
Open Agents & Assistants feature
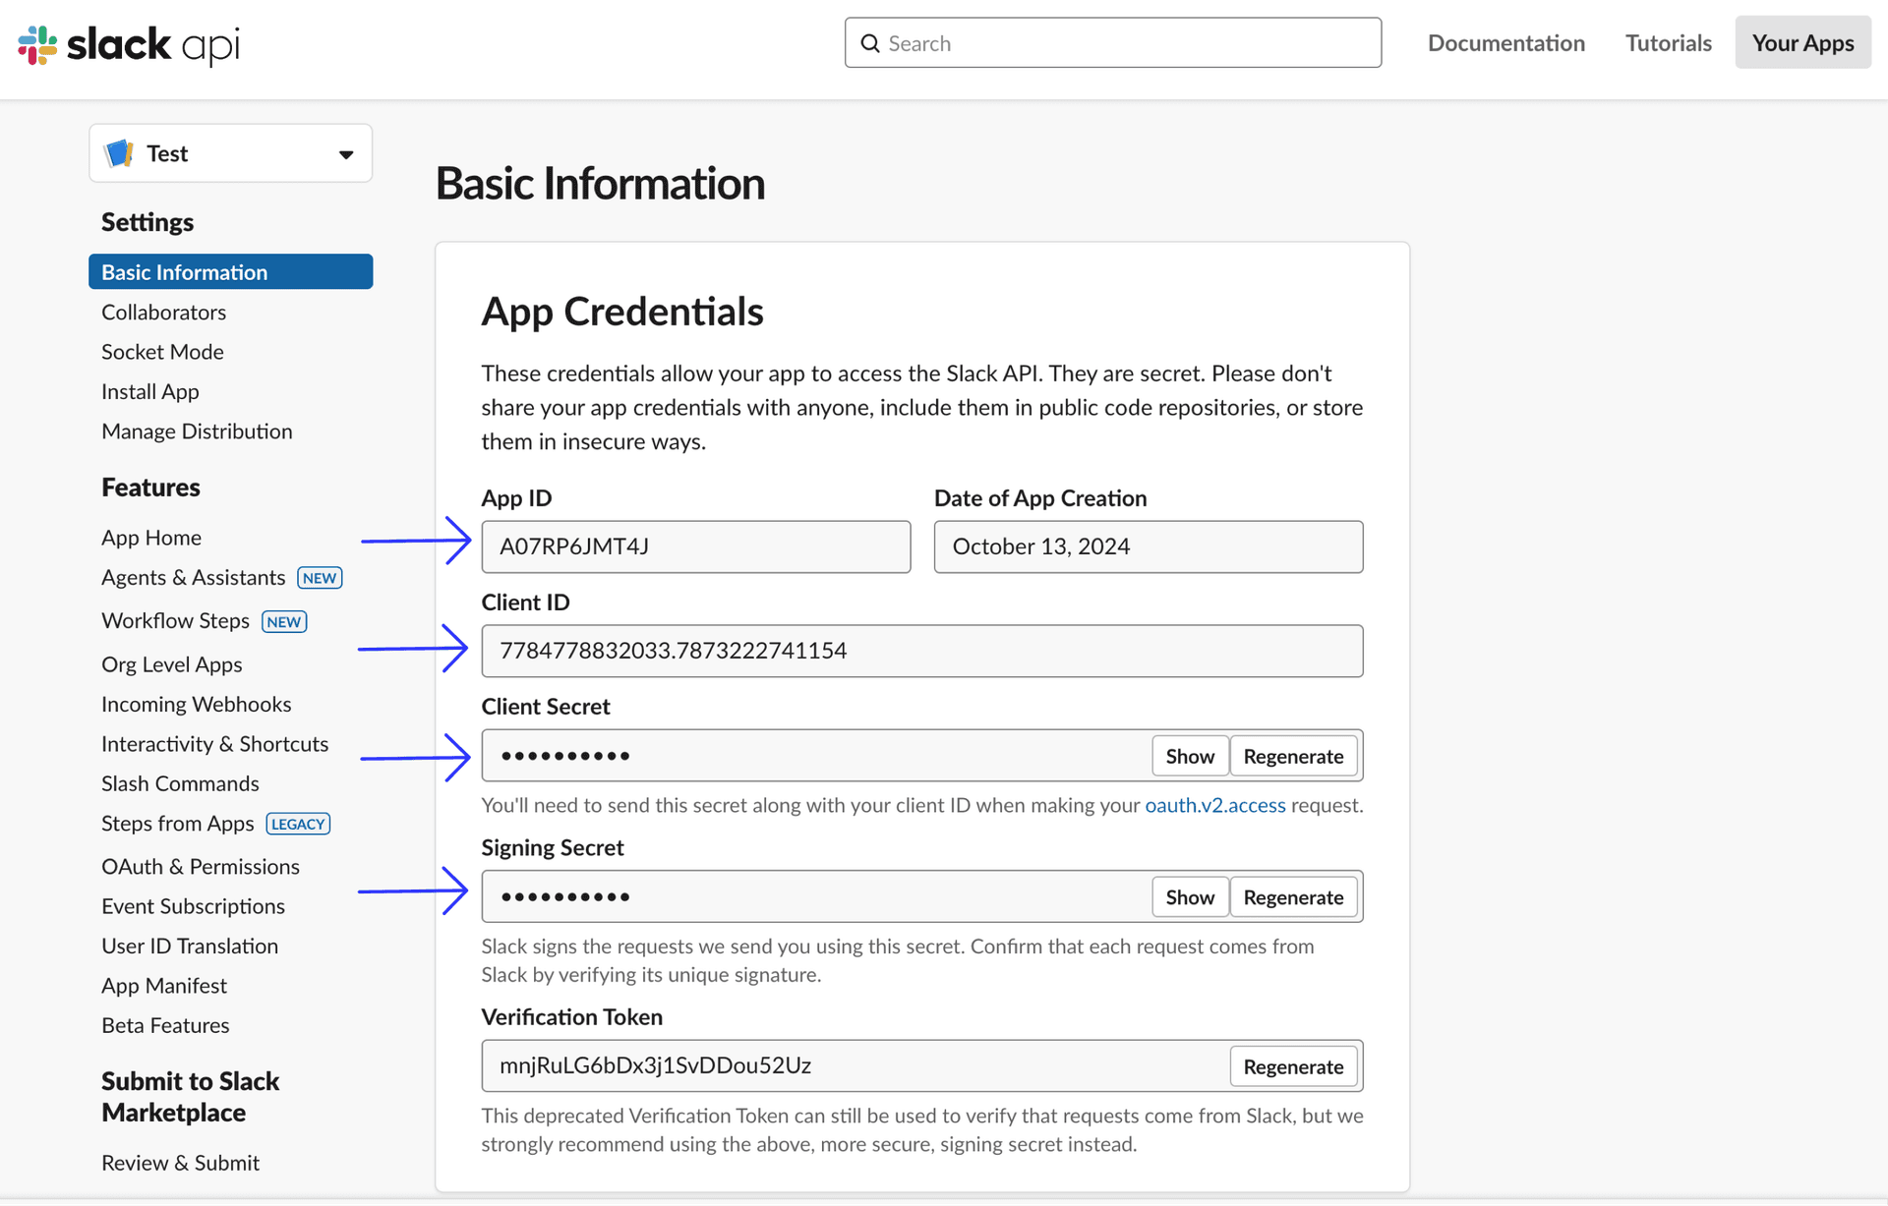(194, 578)
